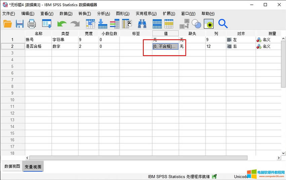Select row header number 1

pyautogui.click(x=12, y=40)
